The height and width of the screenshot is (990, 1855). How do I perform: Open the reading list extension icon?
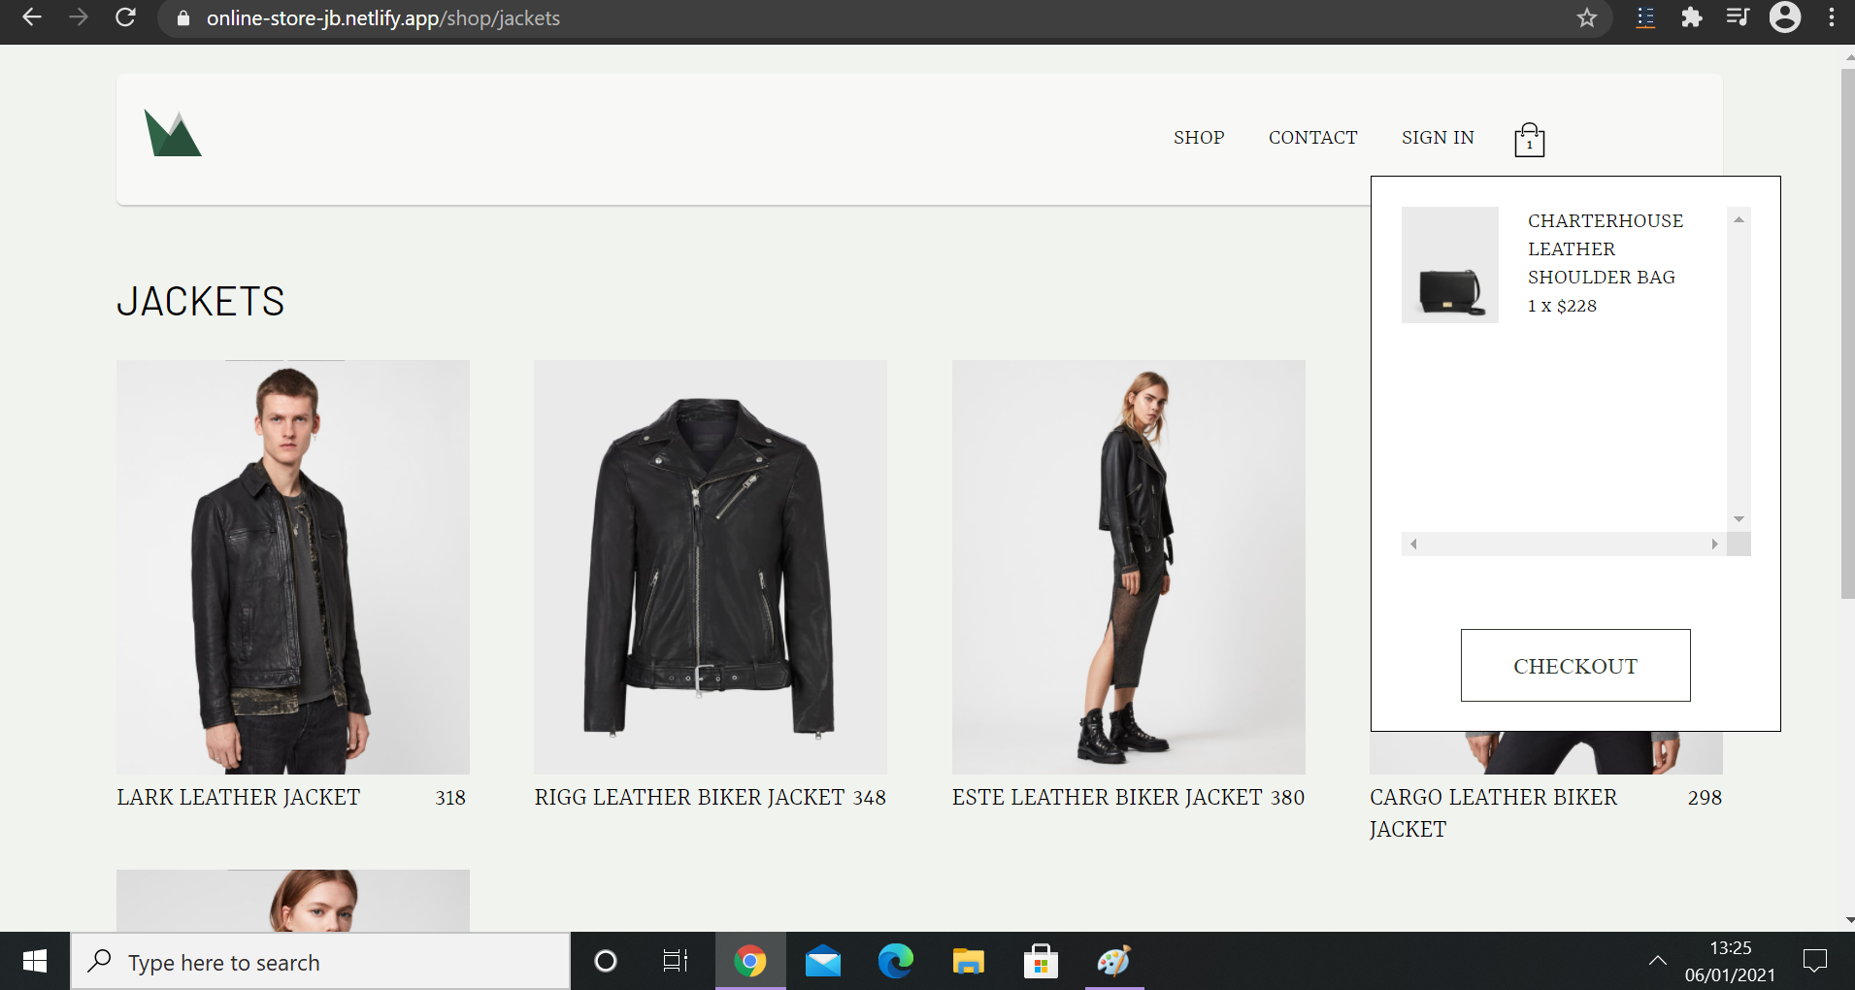(1645, 17)
